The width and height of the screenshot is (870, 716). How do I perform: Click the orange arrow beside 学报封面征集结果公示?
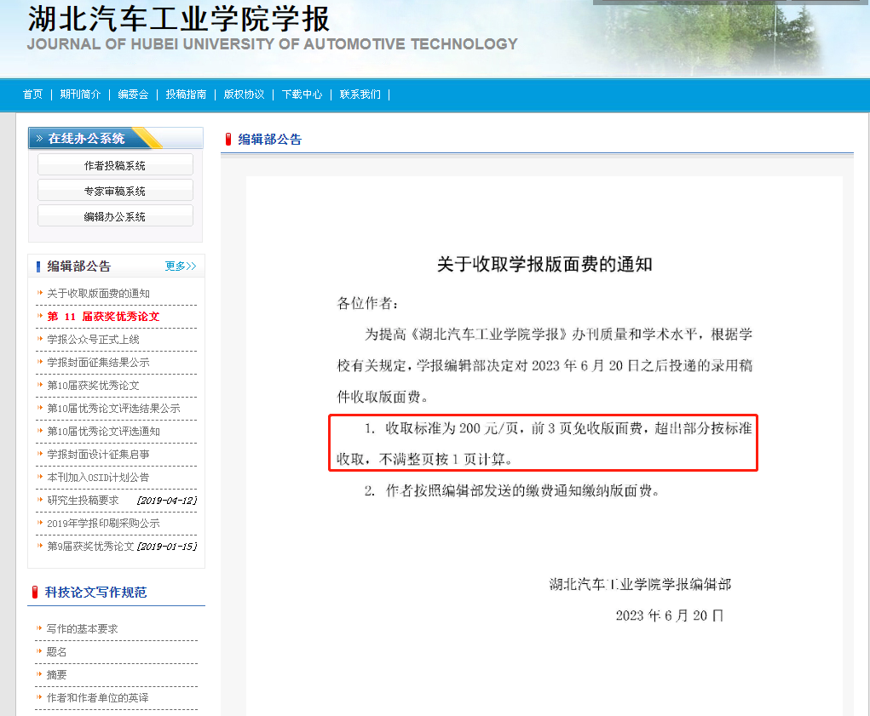point(40,362)
